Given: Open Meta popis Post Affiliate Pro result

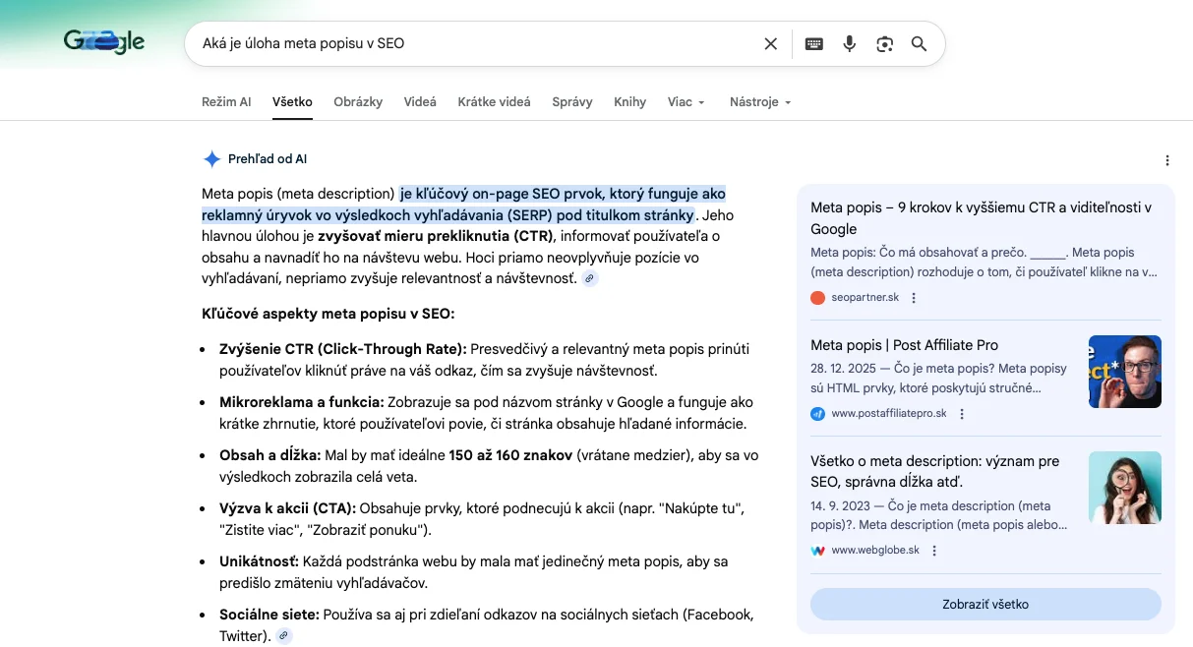Looking at the screenshot, I should [x=904, y=345].
